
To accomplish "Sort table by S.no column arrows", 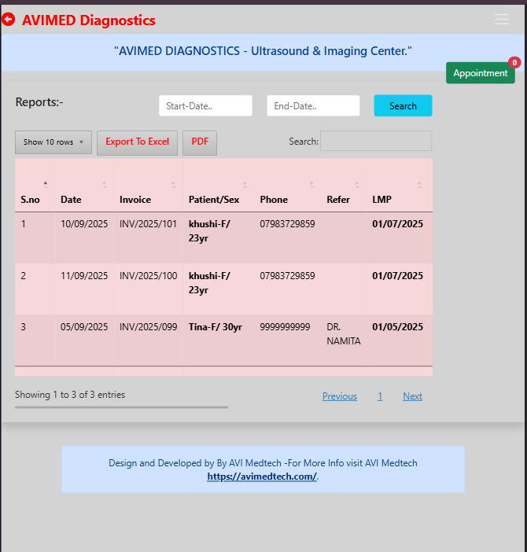I will [45, 185].
